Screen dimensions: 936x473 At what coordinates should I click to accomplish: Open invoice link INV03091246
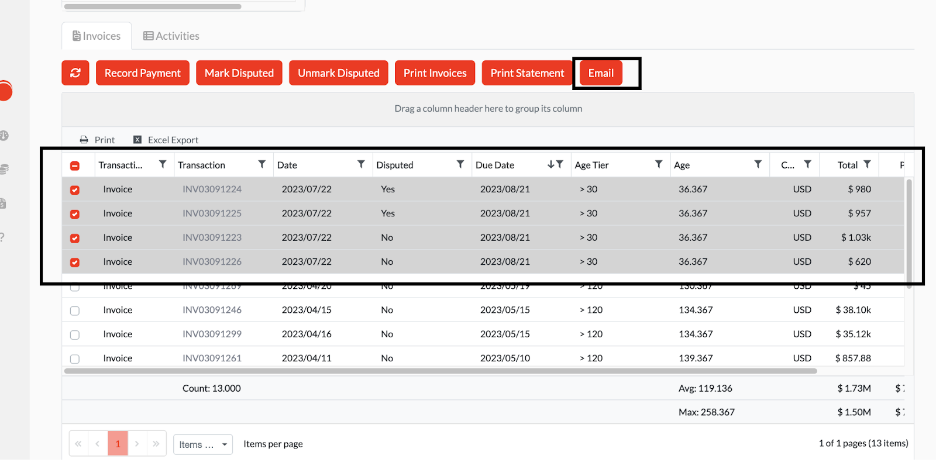(212, 310)
